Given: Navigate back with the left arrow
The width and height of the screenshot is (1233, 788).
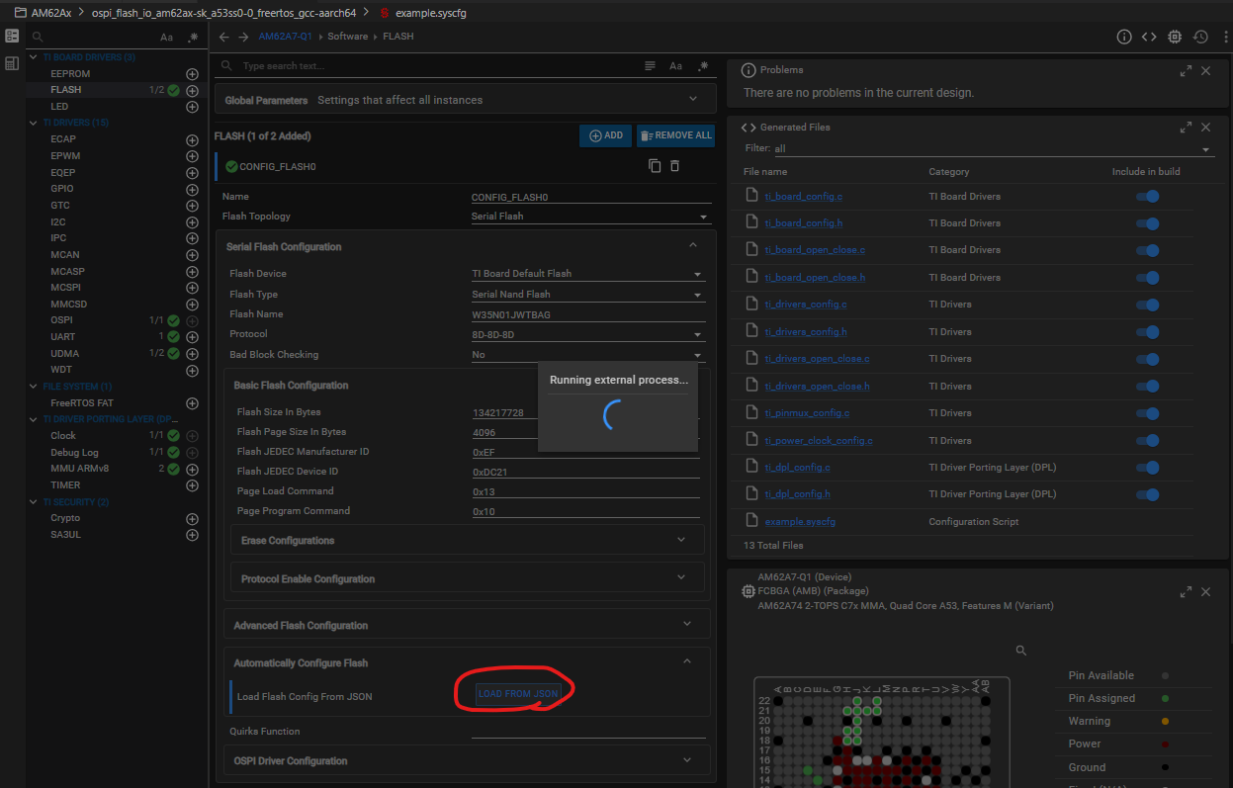Looking at the screenshot, I should (223, 37).
